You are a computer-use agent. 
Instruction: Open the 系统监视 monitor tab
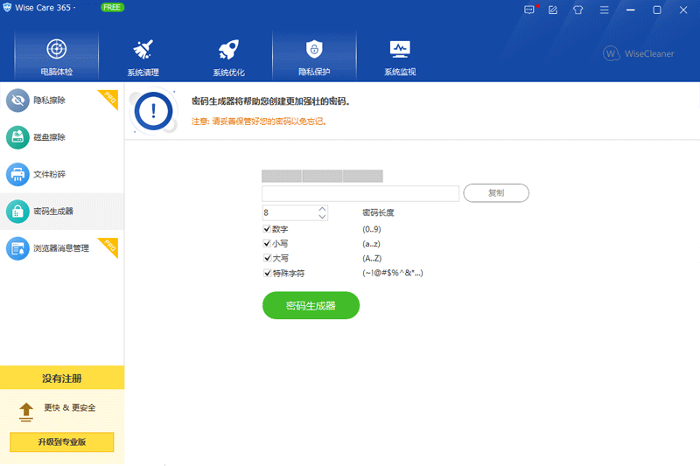click(400, 56)
